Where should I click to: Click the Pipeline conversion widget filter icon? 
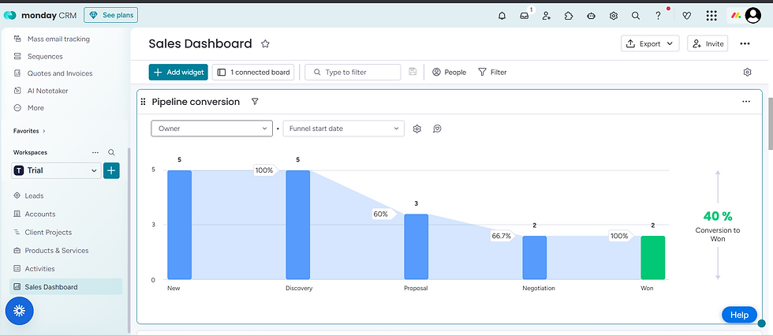(x=255, y=102)
